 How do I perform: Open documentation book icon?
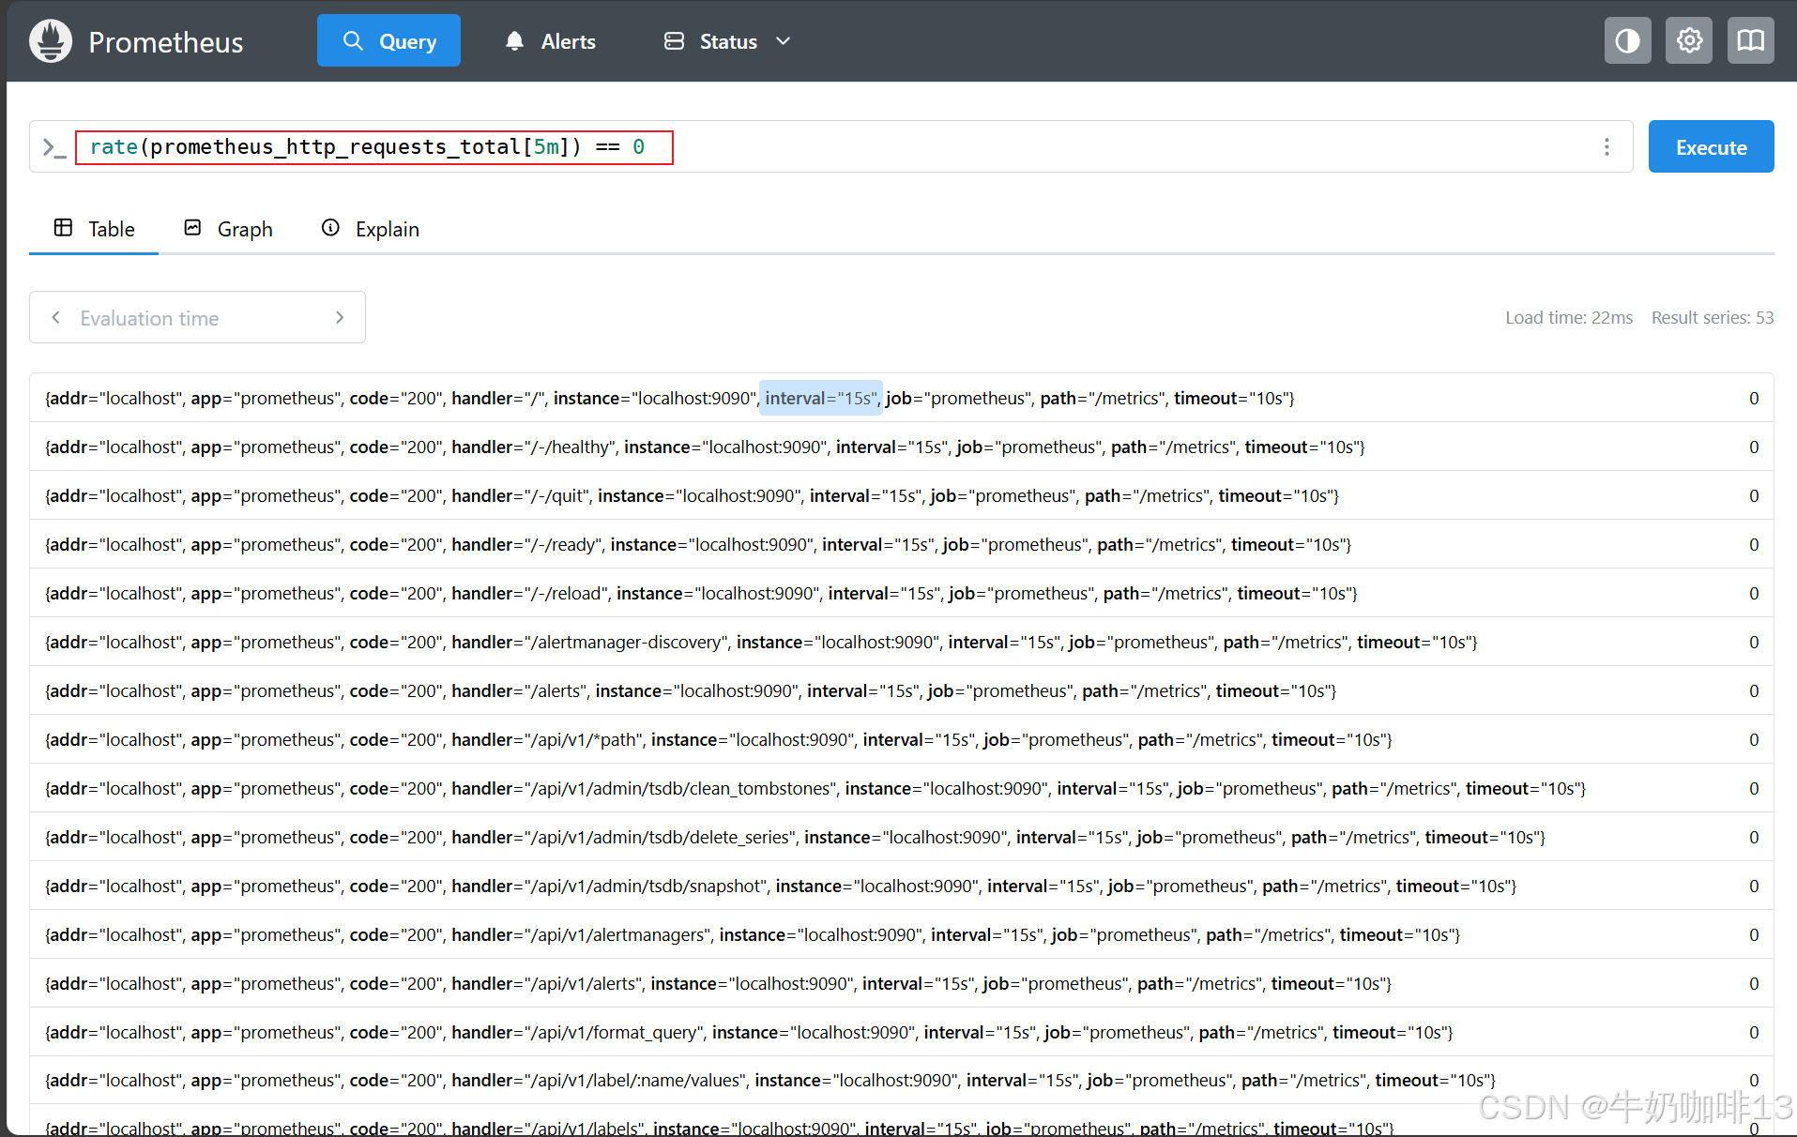pos(1750,40)
